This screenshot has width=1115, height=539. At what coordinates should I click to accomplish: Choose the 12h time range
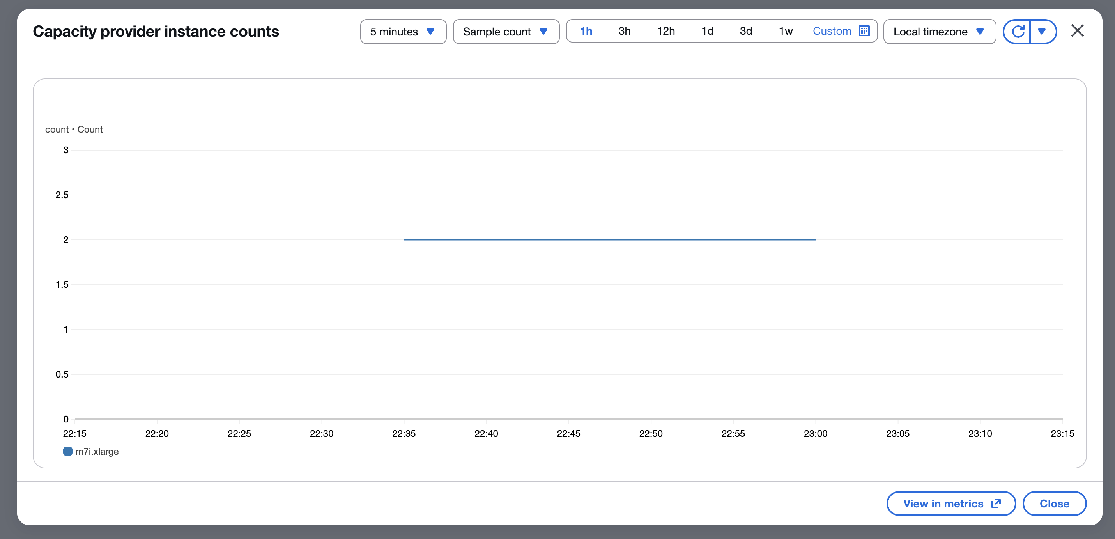[666, 31]
